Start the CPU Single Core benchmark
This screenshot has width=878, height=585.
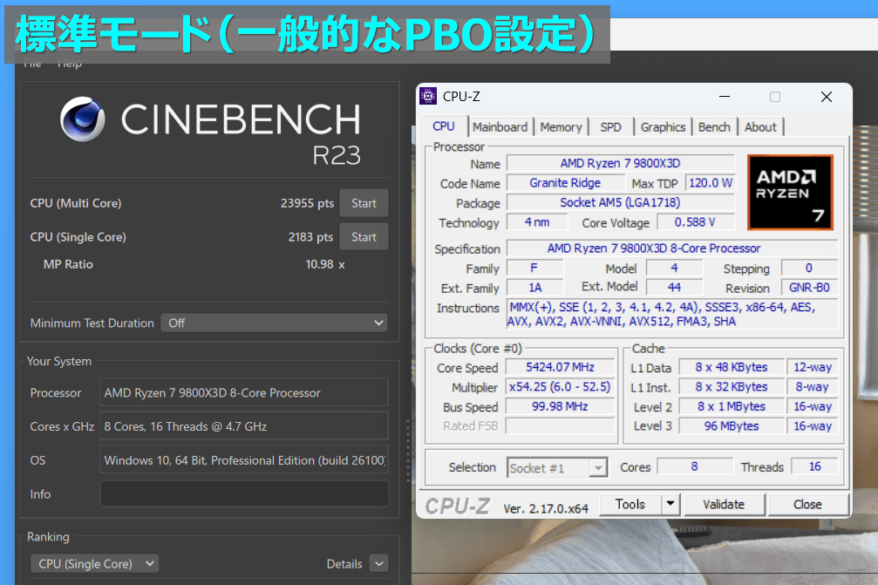coord(364,237)
